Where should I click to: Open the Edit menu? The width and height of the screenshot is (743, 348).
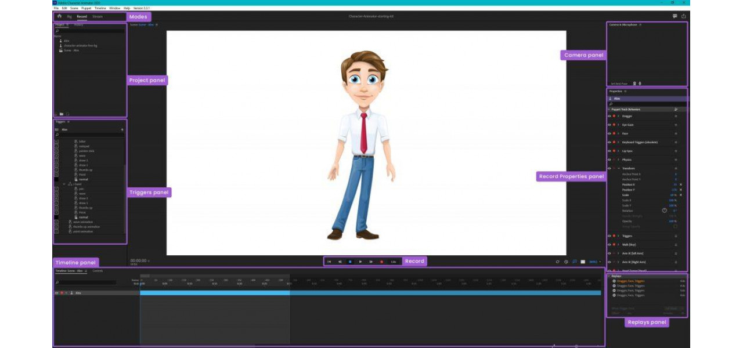tap(64, 8)
